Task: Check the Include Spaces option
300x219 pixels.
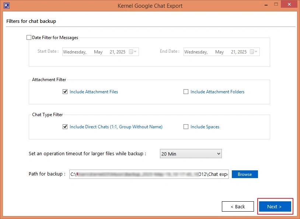Action: pyautogui.click(x=186, y=127)
